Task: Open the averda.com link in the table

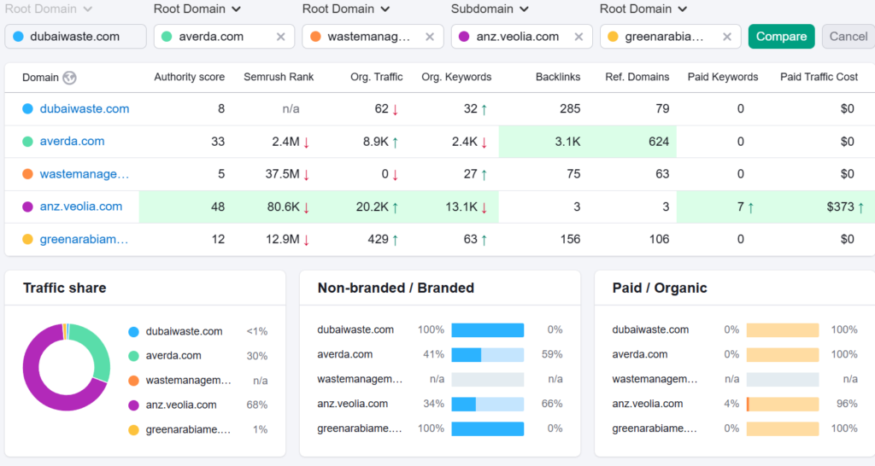Action: tap(72, 142)
